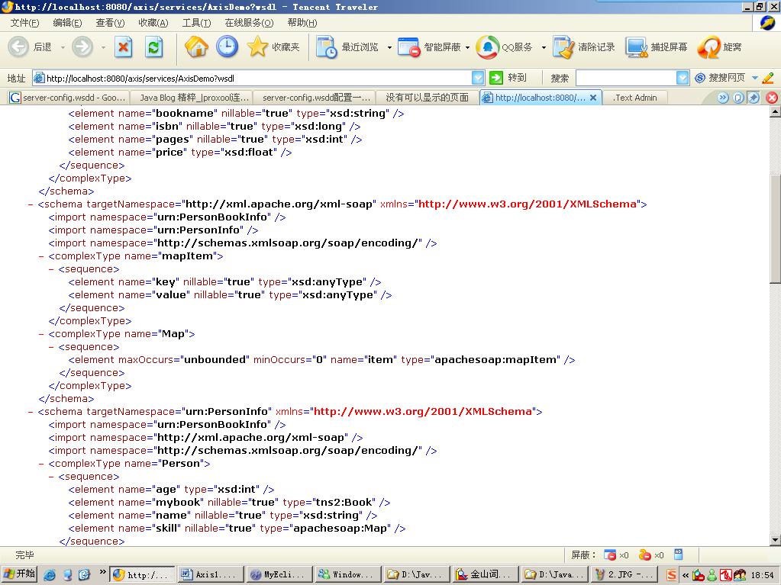Go back with the 后退 arrow button

(18, 47)
